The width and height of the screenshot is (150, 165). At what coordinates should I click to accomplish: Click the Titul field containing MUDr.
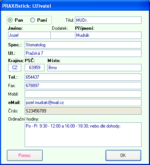[x=108, y=20]
